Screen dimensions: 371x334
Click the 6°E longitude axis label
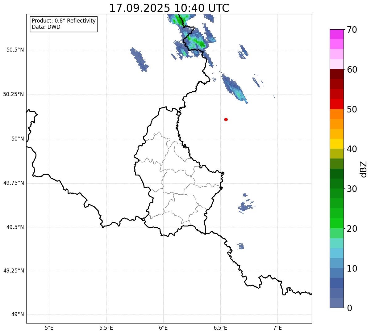pyautogui.click(x=163, y=328)
